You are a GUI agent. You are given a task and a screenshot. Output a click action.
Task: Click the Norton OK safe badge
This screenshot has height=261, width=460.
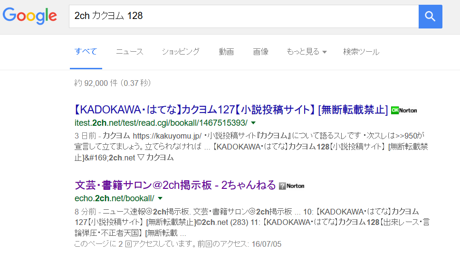[x=404, y=111]
